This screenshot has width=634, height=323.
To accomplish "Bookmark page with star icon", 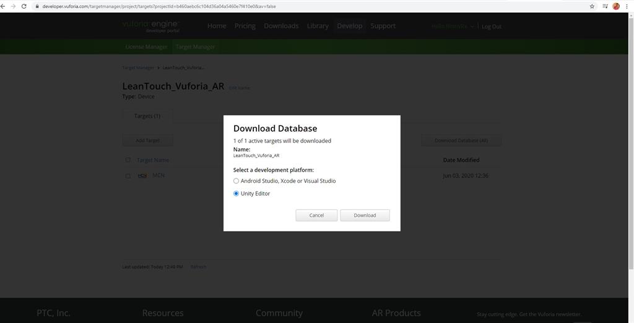I will pos(592,6).
